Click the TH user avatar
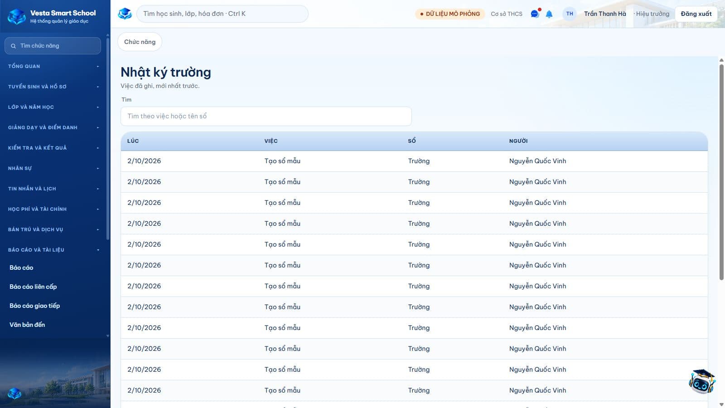This screenshot has height=408, width=725. pyautogui.click(x=570, y=14)
